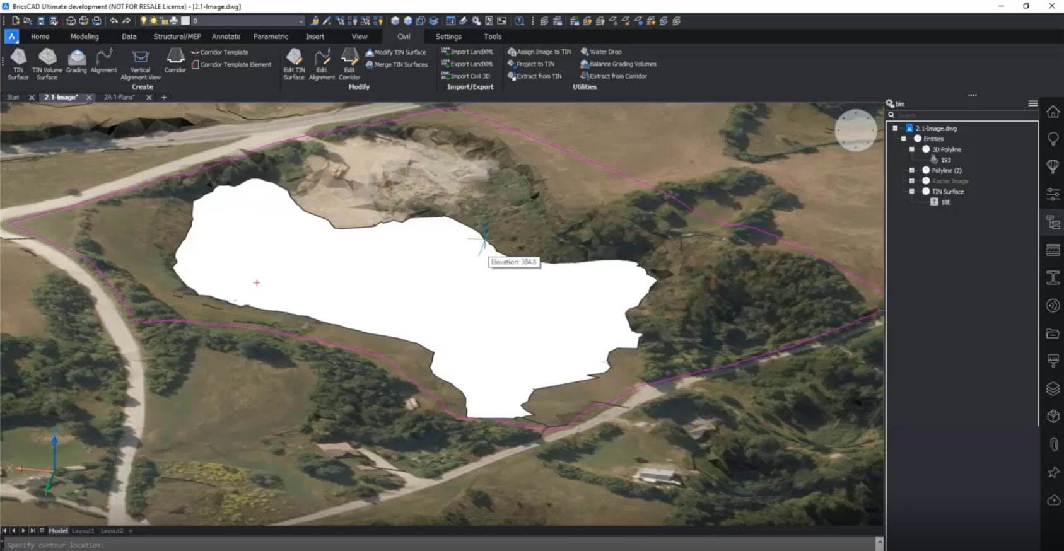Open the home panel in right sidebar
Image resolution: width=1064 pixels, height=551 pixels.
1053,112
